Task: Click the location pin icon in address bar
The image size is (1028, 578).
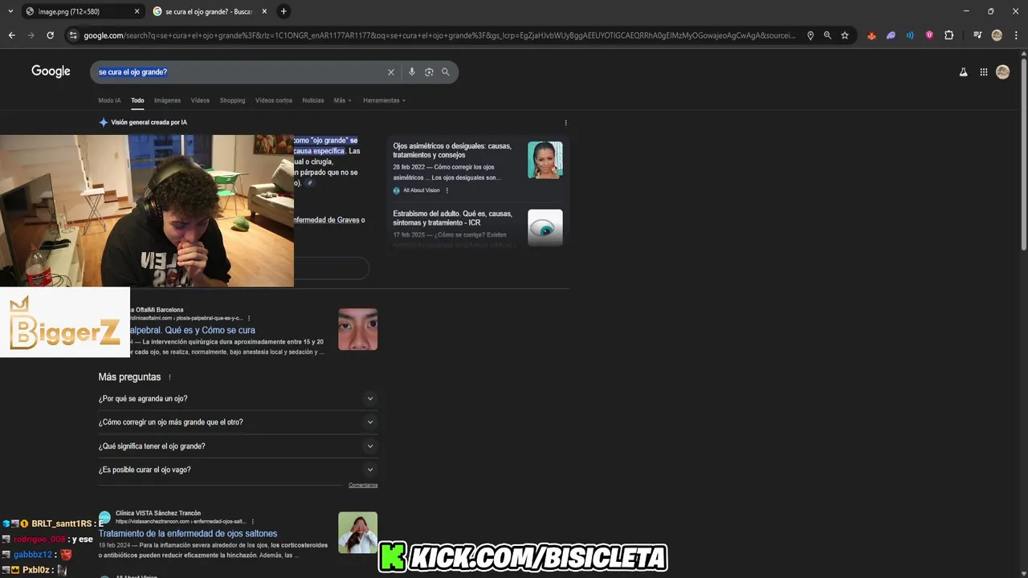Action: pos(810,35)
